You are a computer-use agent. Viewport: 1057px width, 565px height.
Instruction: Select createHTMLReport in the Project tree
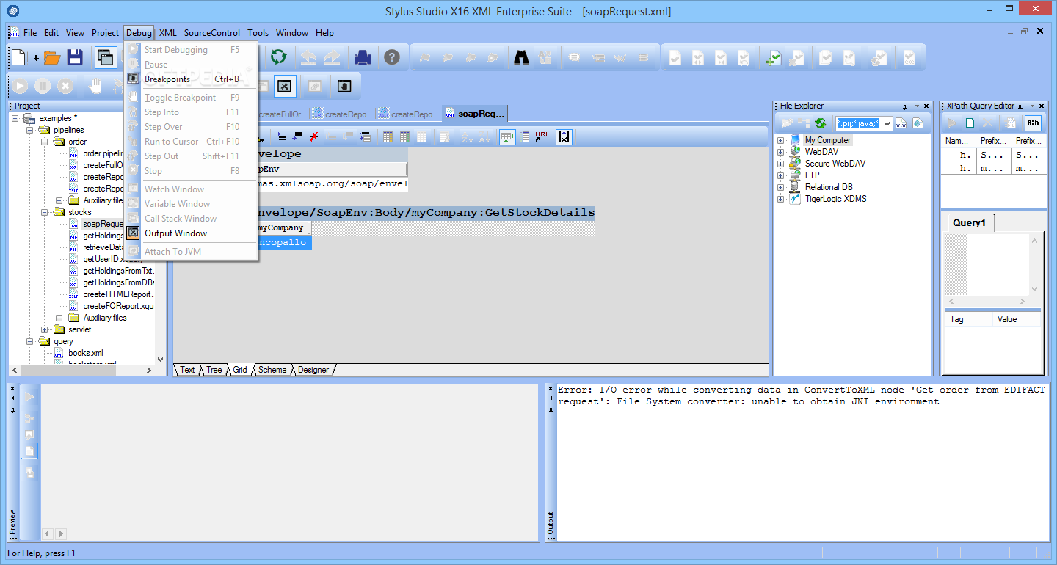pos(118,294)
